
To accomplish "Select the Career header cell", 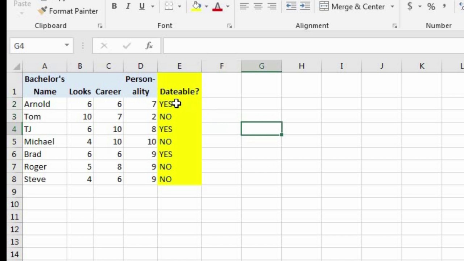I will [108, 85].
